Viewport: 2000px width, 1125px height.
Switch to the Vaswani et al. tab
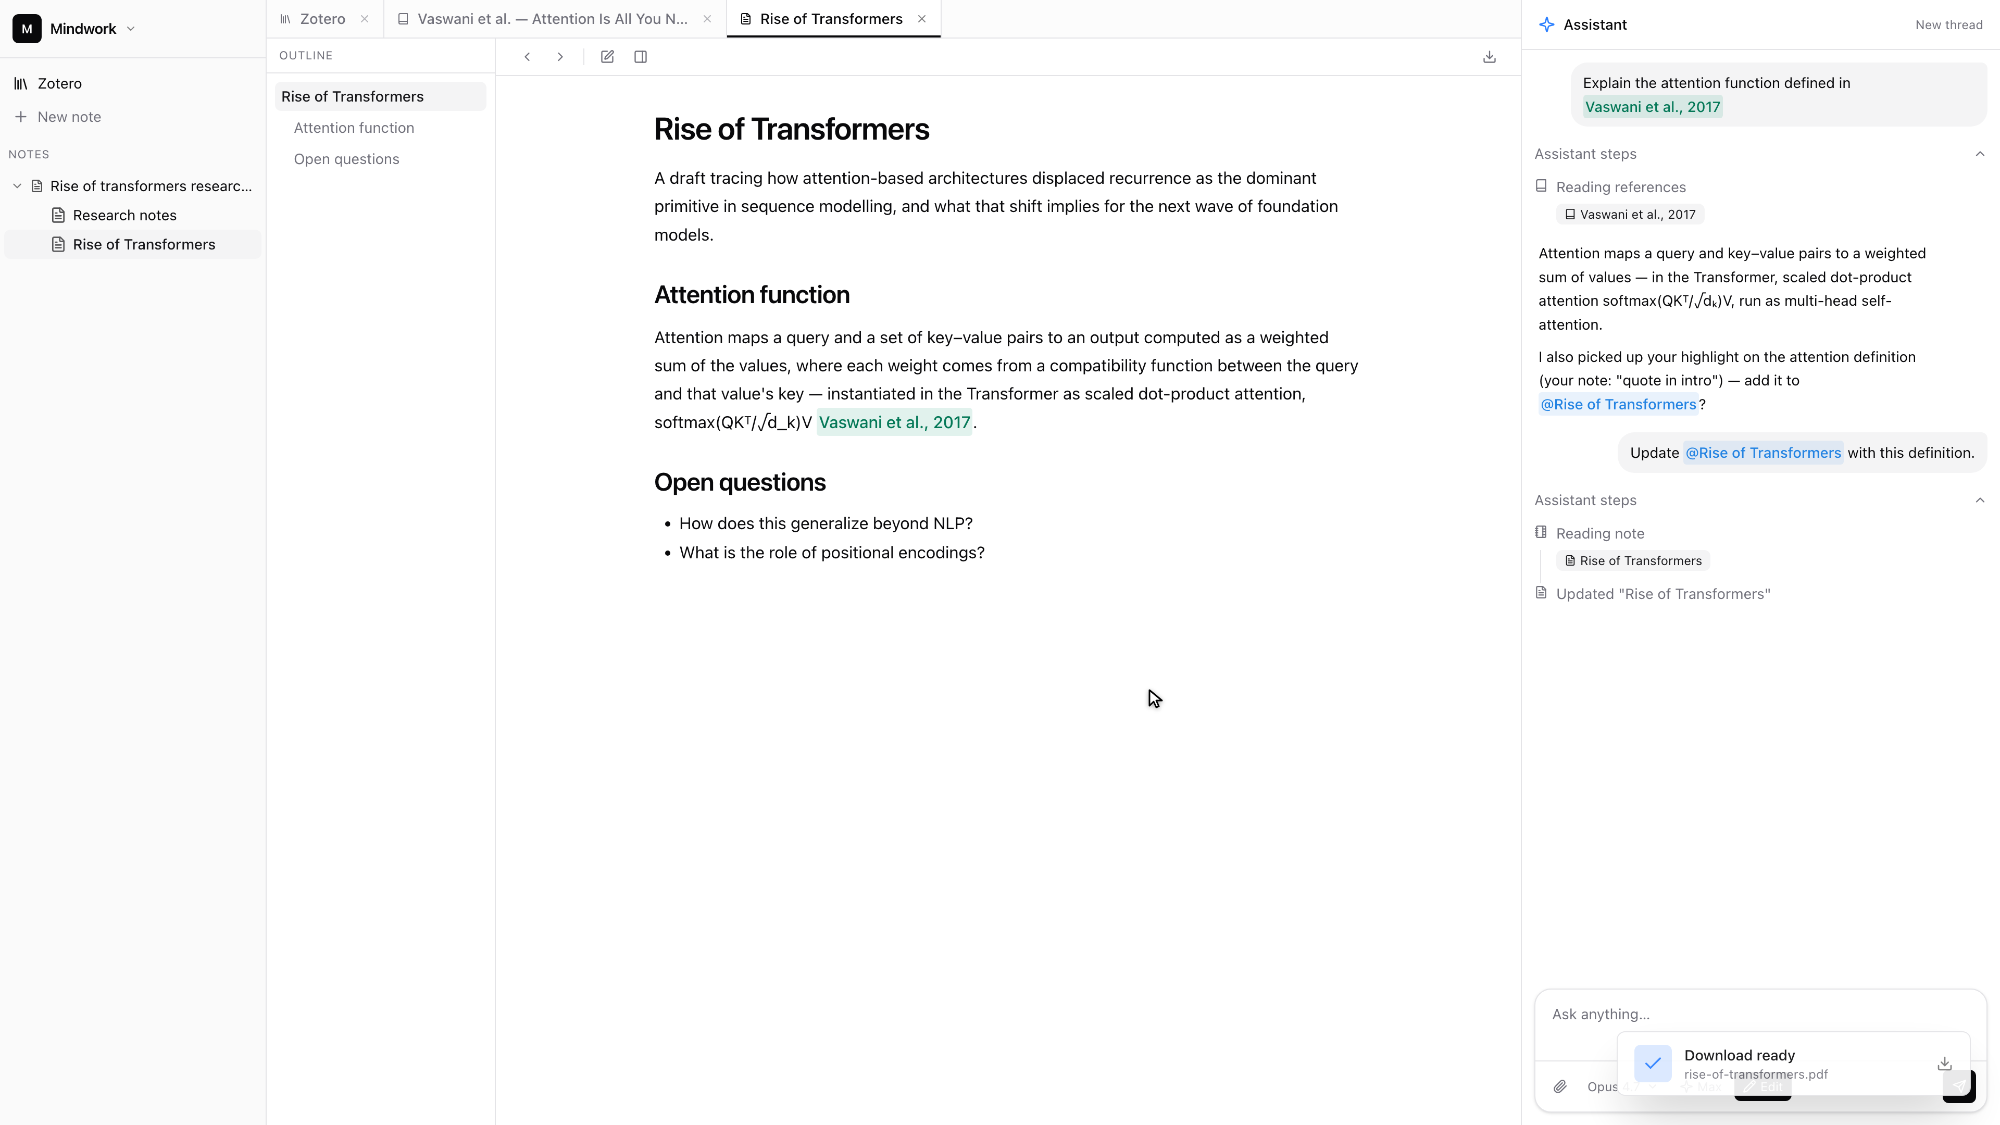click(x=552, y=19)
